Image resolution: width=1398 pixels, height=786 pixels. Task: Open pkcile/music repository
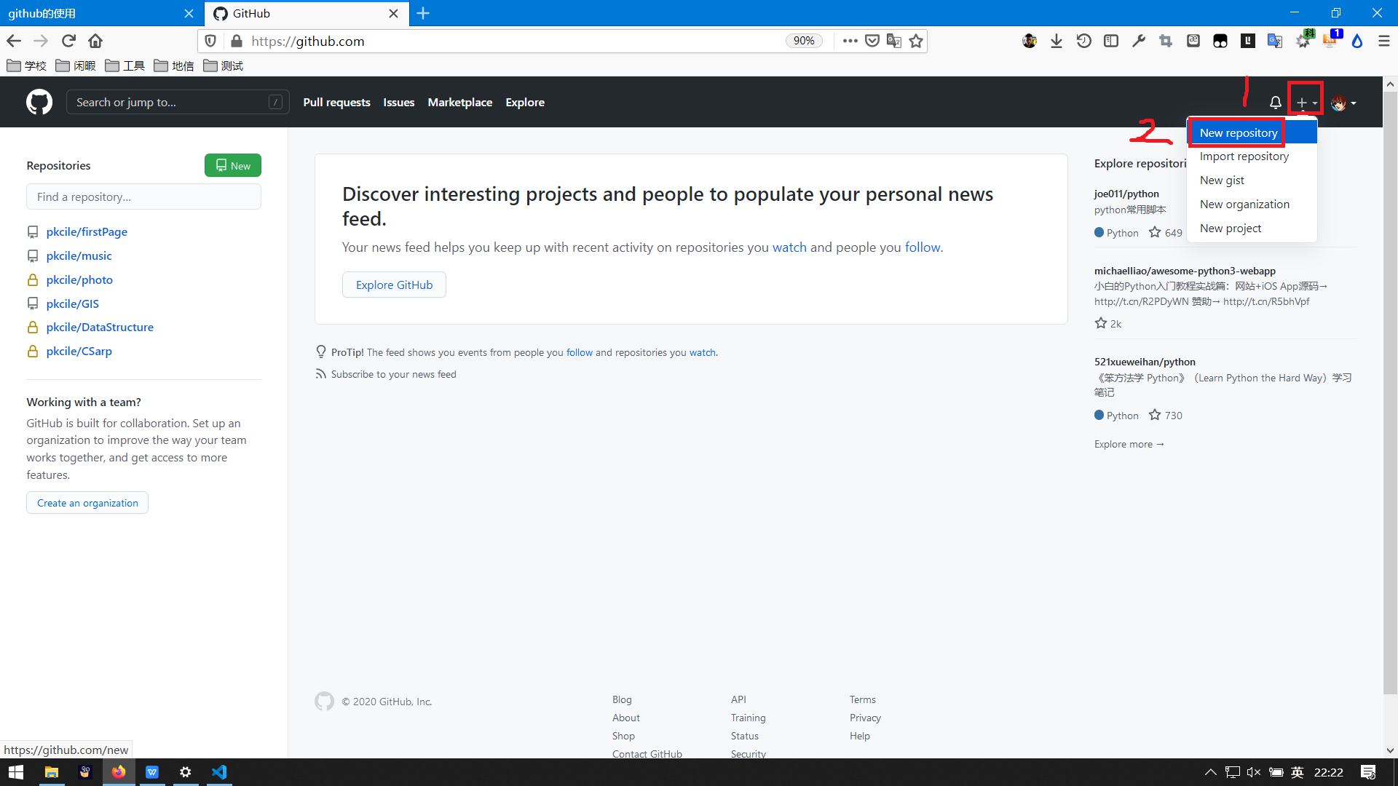tap(79, 255)
